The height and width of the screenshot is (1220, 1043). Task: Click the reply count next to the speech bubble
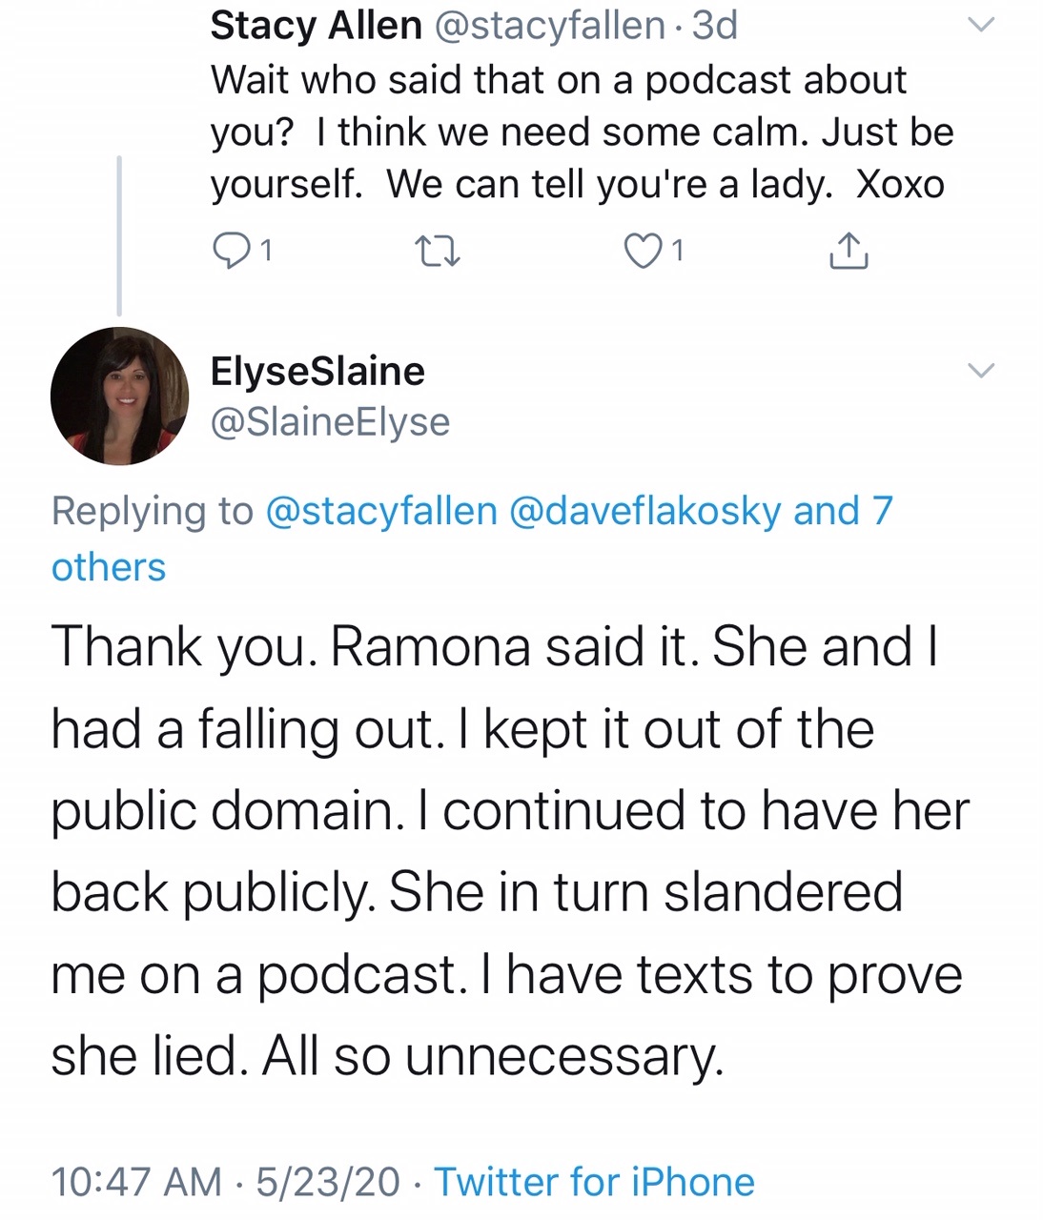tap(268, 251)
